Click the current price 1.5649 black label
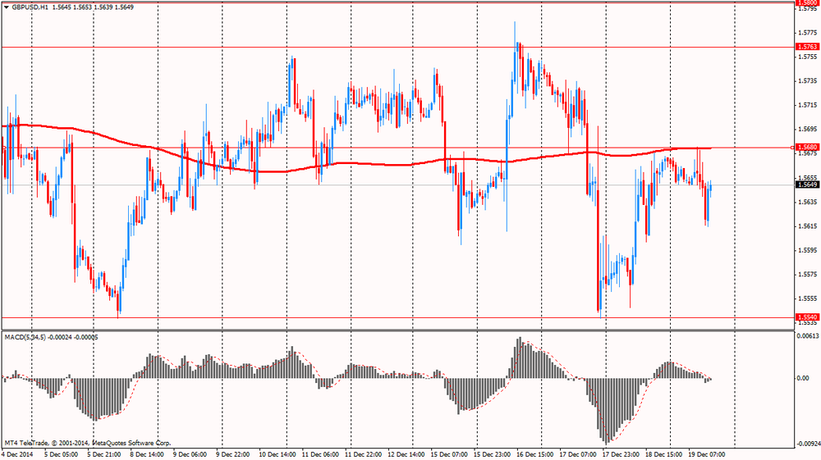Viewport: 821px width, 460px height. tap(808, 184)
